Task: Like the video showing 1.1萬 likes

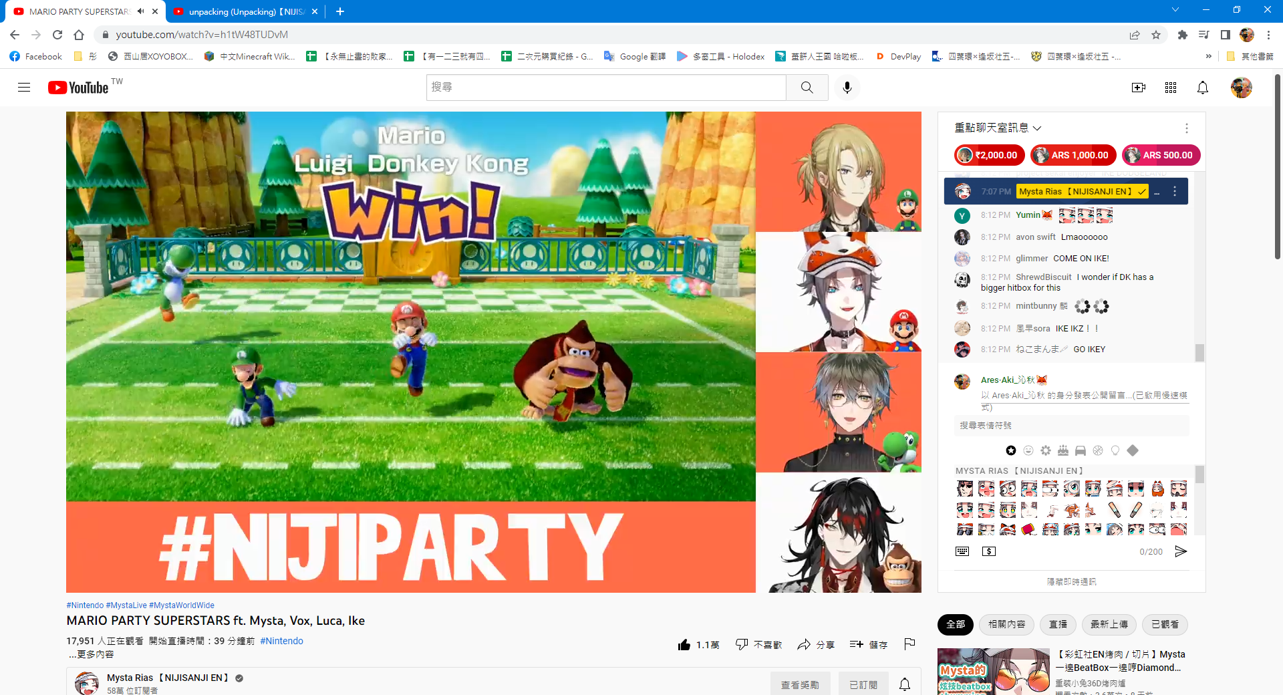Action: click(698, 645)
